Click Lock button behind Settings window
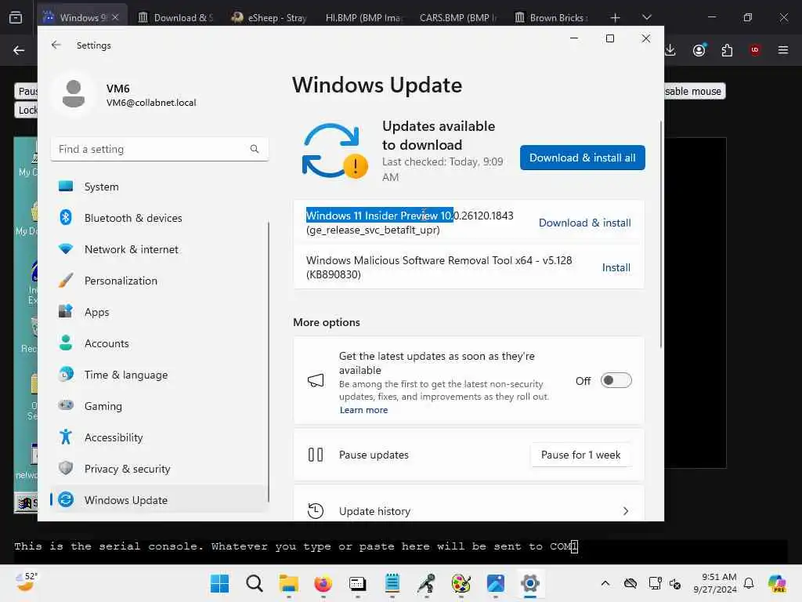802x602 pixels. coord(26,110)
